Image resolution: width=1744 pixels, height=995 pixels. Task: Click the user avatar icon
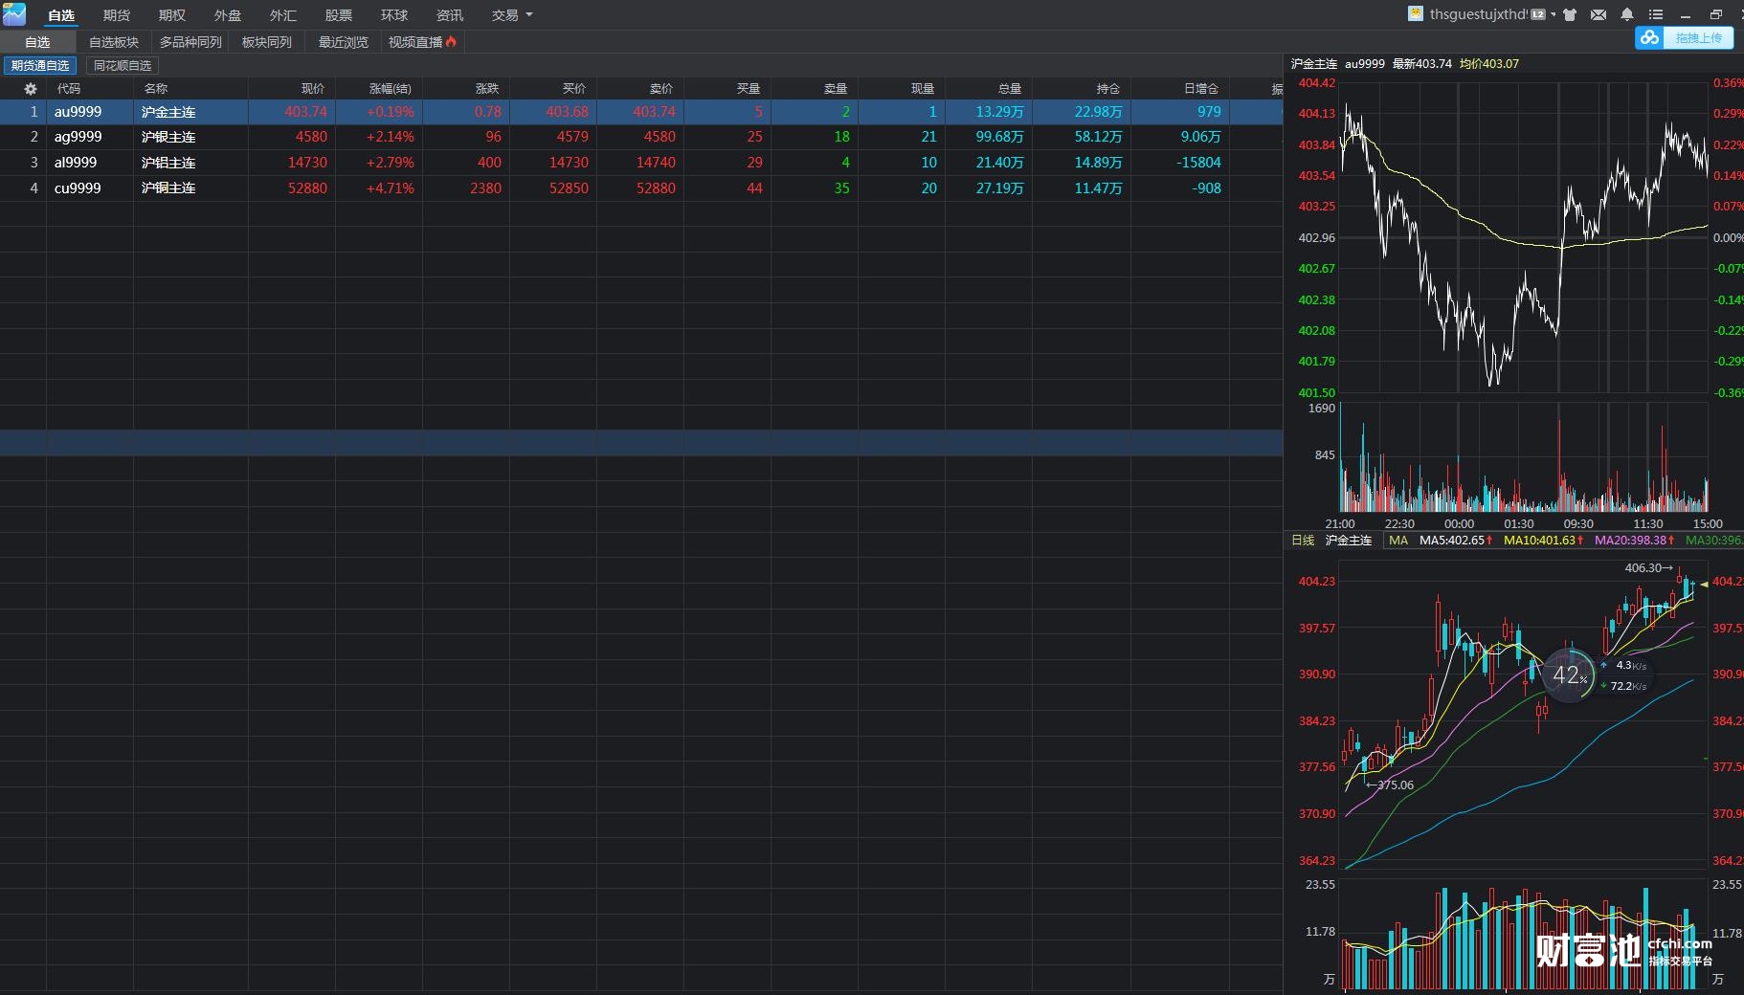click(1416, 13)
